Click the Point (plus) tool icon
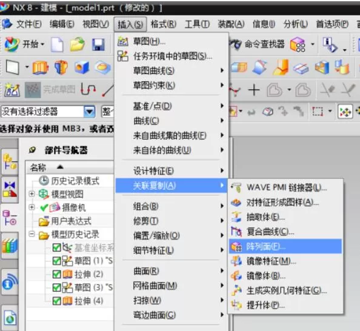 pos(254,90)
